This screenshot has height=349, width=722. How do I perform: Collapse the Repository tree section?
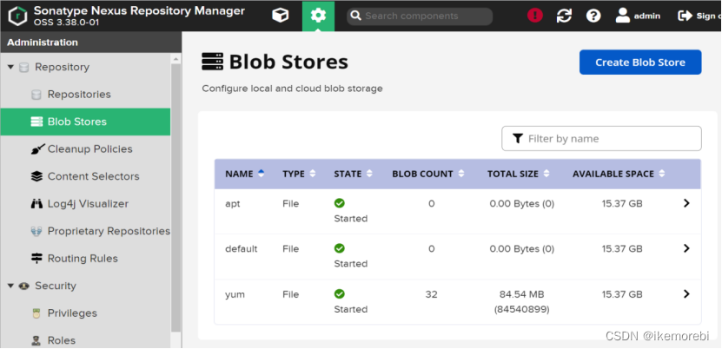pyautogui.click(x=11, y=67)
